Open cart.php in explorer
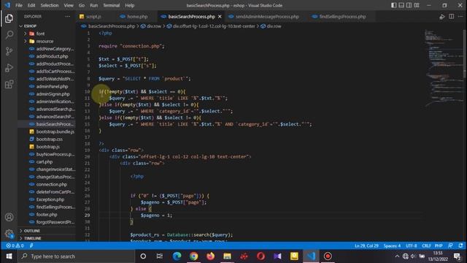This screenshot has width=467, height=263. [x=45, y=161]
